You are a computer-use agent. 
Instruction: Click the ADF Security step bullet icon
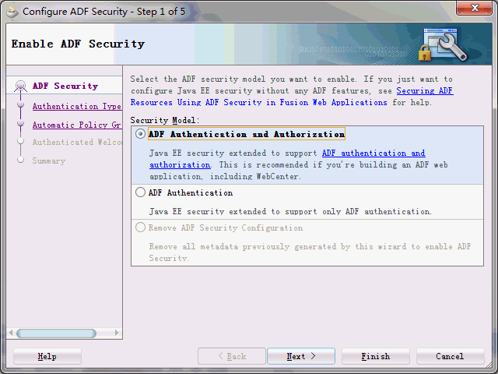coord(21,86)
